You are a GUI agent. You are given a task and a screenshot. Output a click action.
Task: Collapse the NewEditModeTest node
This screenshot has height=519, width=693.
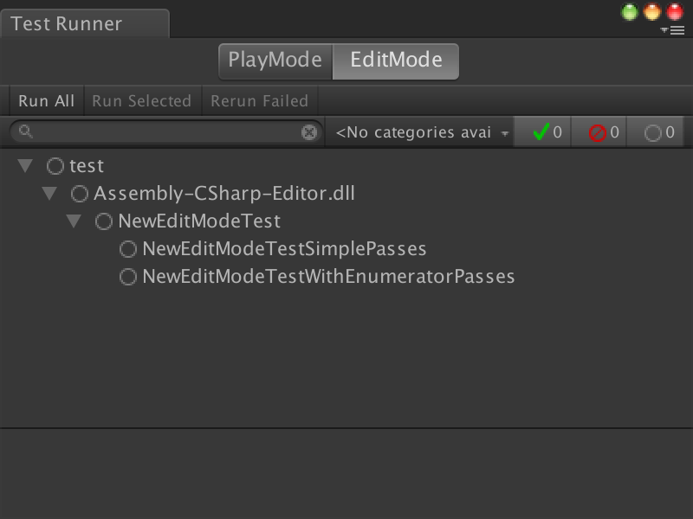click(x=74, y=221)
